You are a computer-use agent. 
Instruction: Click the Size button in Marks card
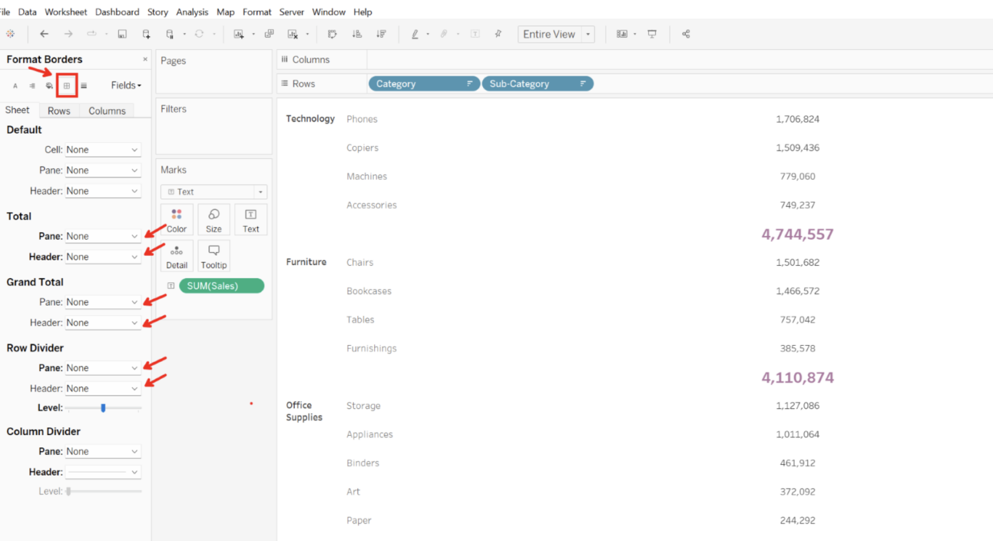pos(213,219)
